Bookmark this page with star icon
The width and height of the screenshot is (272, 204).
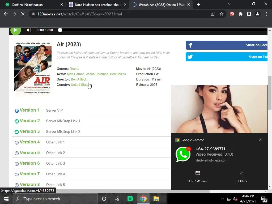222,14
